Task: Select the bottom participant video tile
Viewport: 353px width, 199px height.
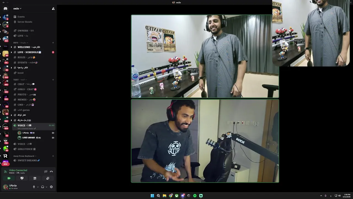Action: tap(205, 141)
